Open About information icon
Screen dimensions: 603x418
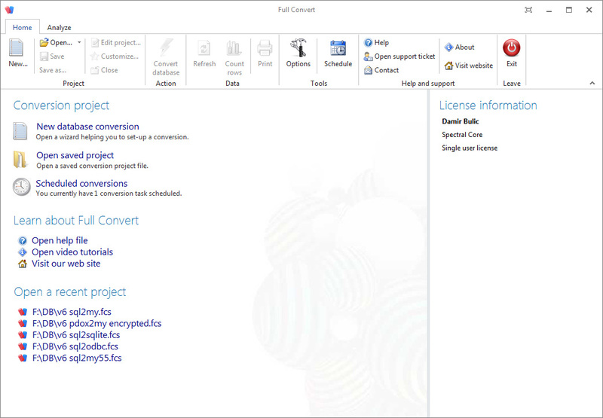click(448, 47)
